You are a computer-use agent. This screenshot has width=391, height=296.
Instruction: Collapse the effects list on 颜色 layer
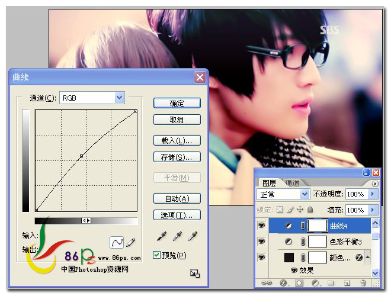pyautogui.click(x=367, y=257)
